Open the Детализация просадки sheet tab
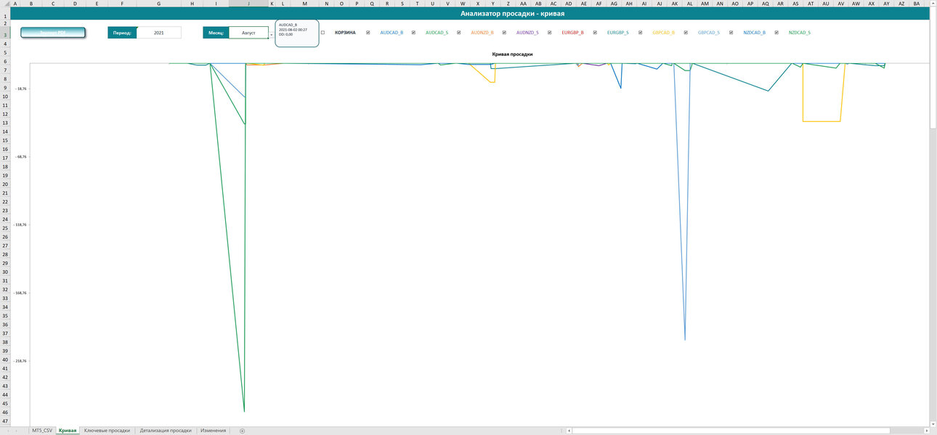 tap(166, 431)
